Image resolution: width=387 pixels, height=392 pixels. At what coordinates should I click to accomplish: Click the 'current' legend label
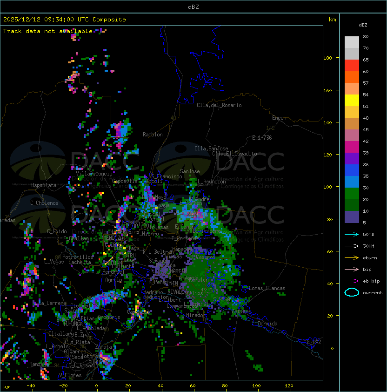pyautogui.click(x=373, y=293)
